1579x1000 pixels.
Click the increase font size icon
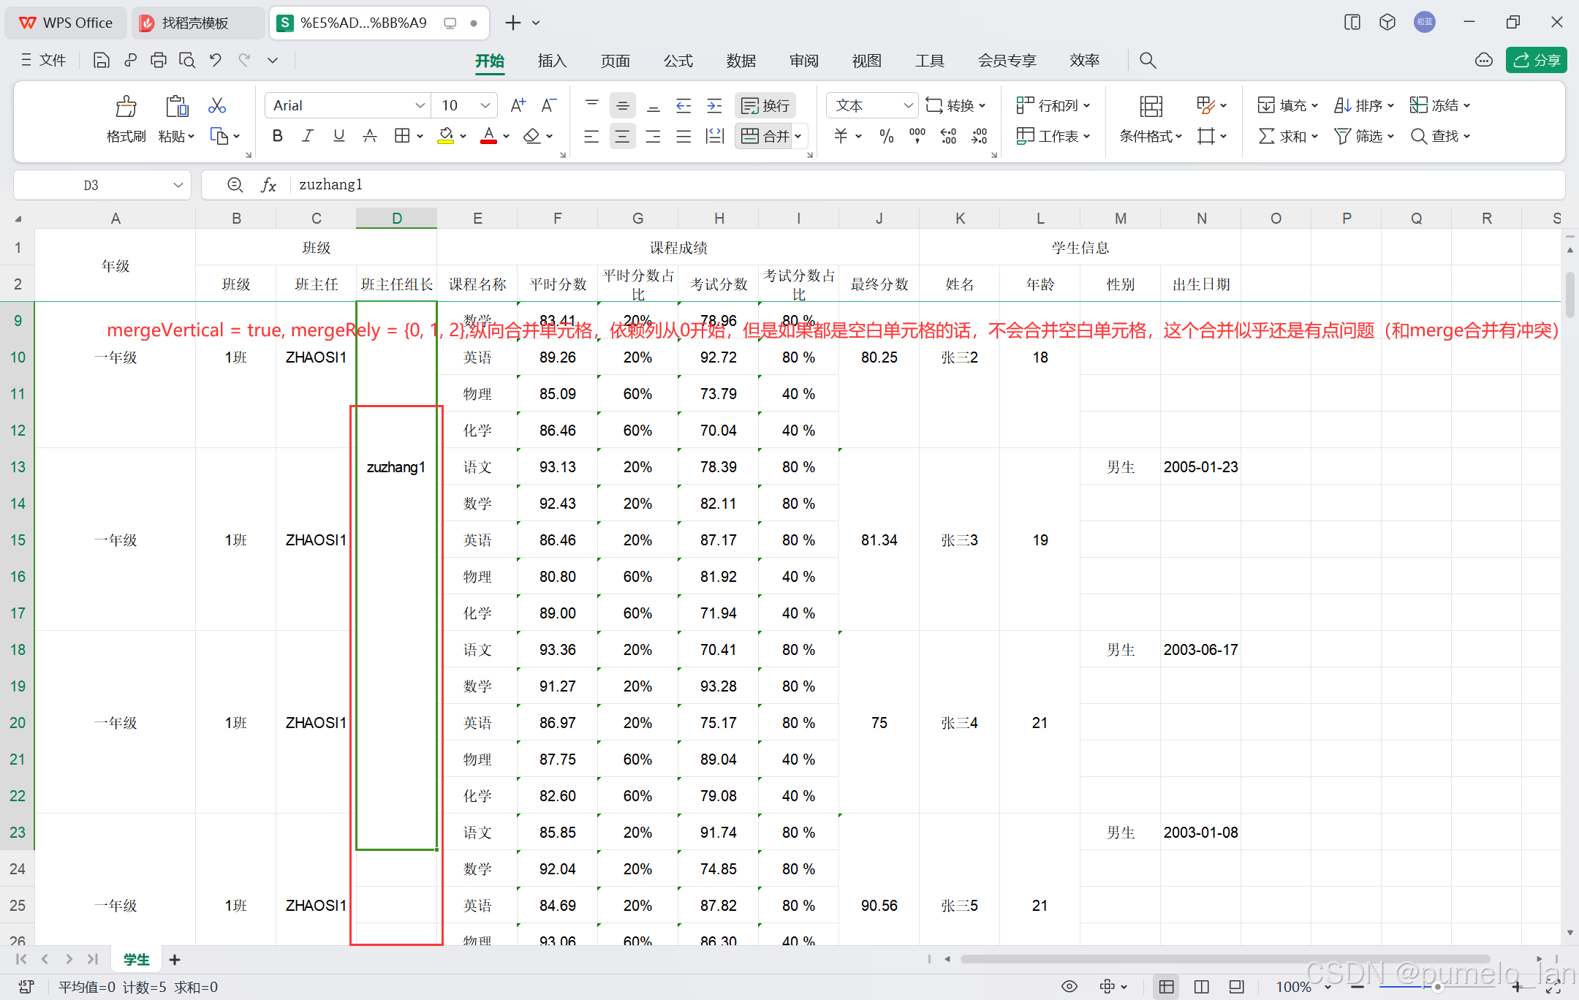518,106
